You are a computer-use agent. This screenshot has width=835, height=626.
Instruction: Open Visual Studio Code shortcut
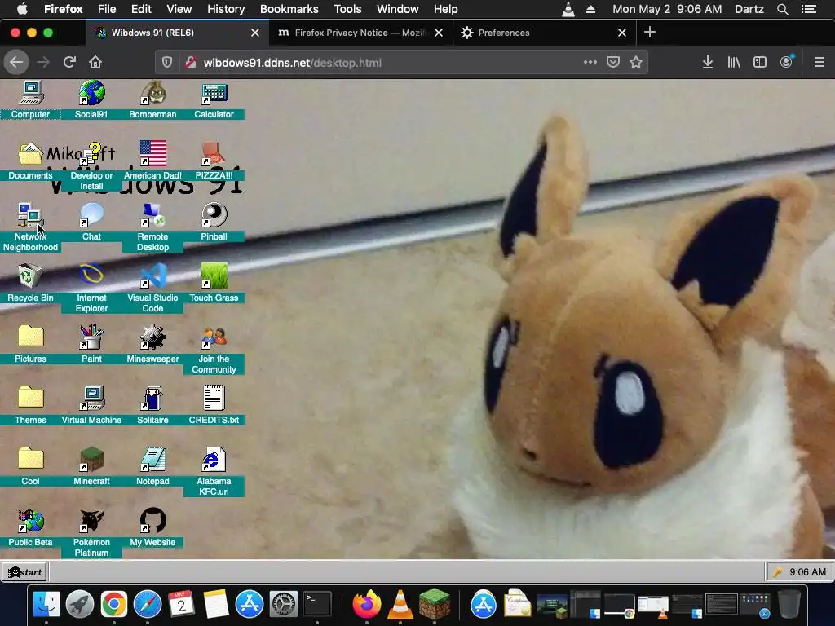152,288
